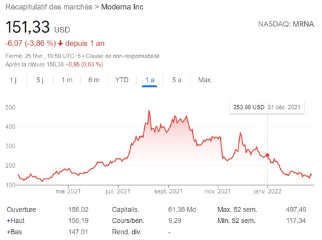322x240 pixels.
Task: Click the NASDAQ: MRNA ticker label
Action: (x=286, y=24)
